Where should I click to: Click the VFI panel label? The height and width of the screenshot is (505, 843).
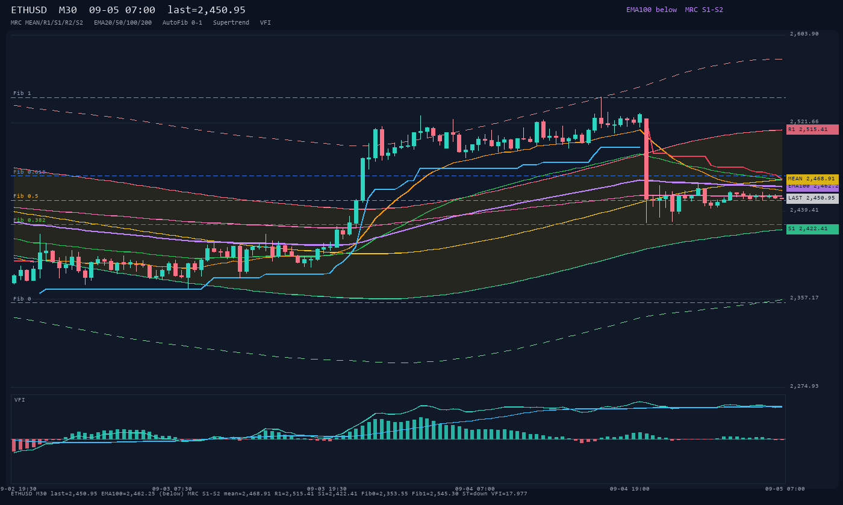click(x=20, y=400)
